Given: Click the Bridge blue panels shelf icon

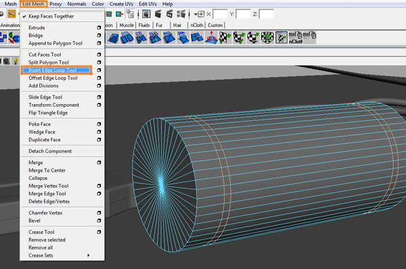Looking at the screenshot, I should coord(127,38).
